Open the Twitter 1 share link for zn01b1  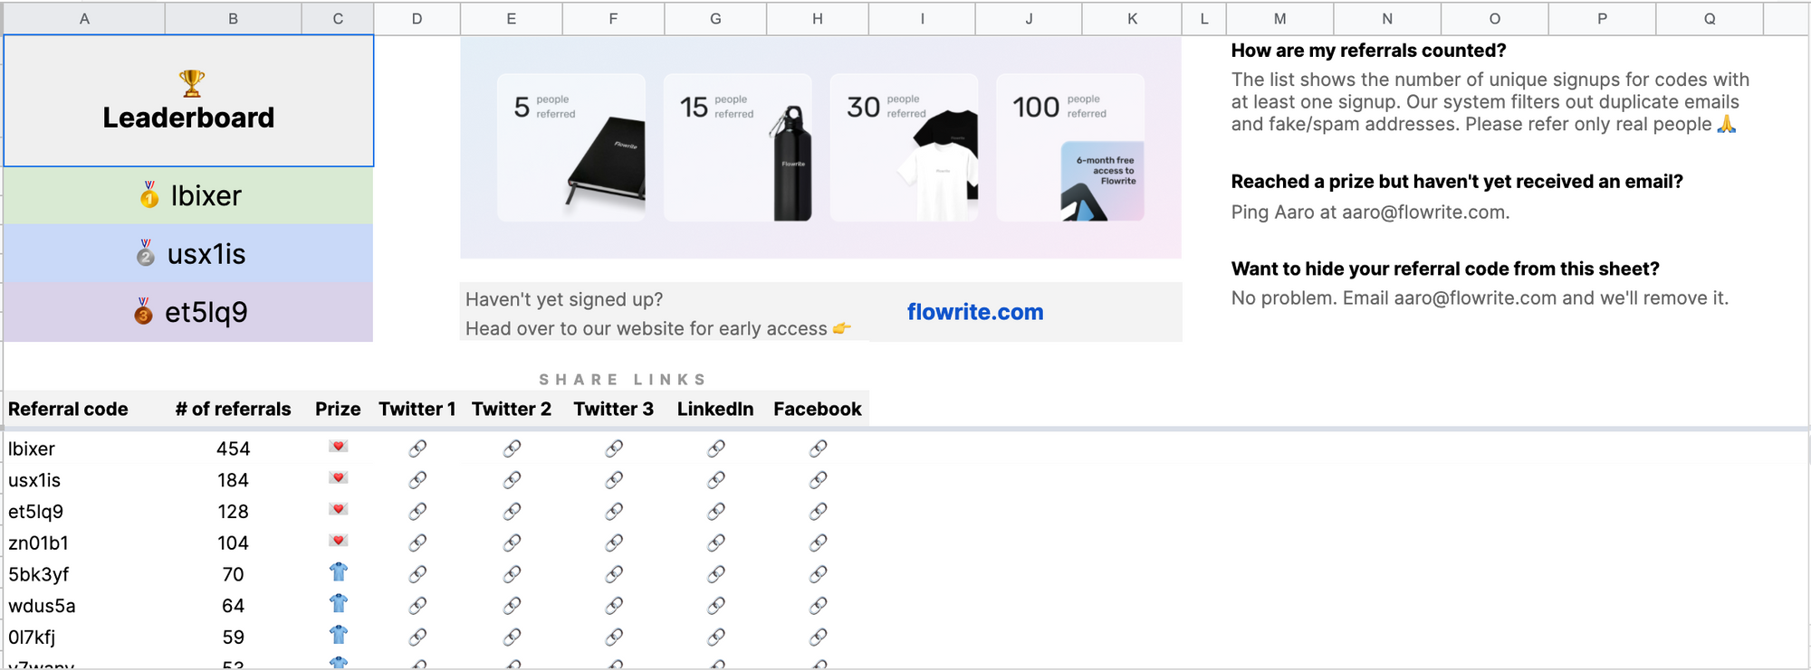(417, 543)
